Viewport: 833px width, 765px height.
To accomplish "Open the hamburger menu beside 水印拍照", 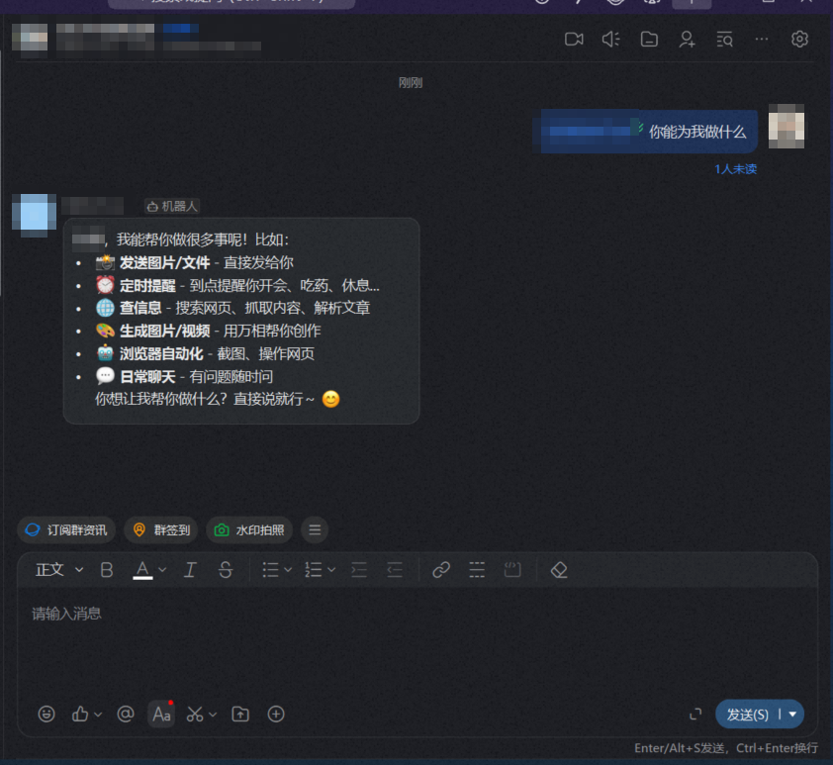I will pyautogui.click(x=314, y=529).
